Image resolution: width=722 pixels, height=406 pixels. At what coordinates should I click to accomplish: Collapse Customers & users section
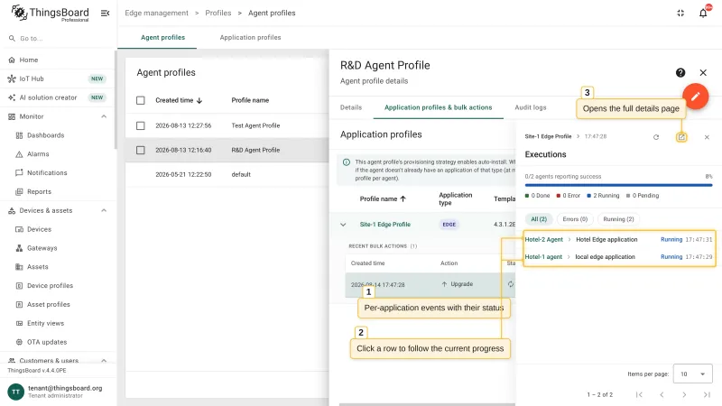[104, 360]
